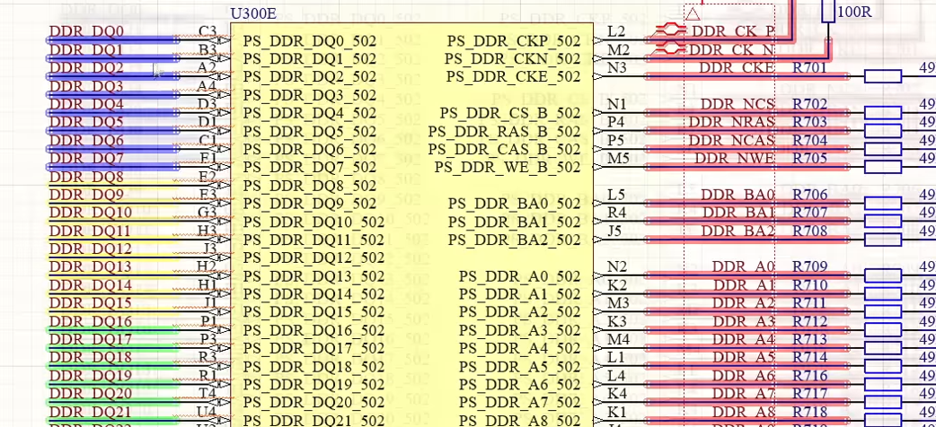Select the R701 resistor symbol
This screenshot has height=427, width=936.
[x=882, y=77]
